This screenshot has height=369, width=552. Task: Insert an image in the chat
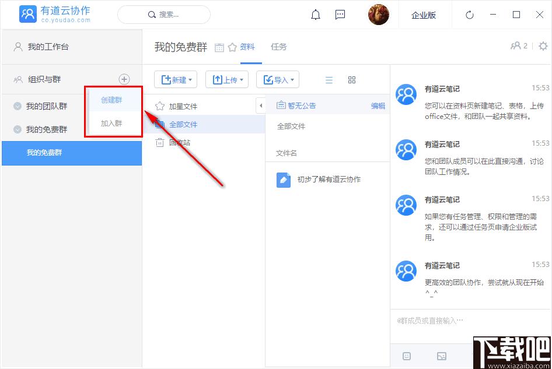[x=442, y=356]
